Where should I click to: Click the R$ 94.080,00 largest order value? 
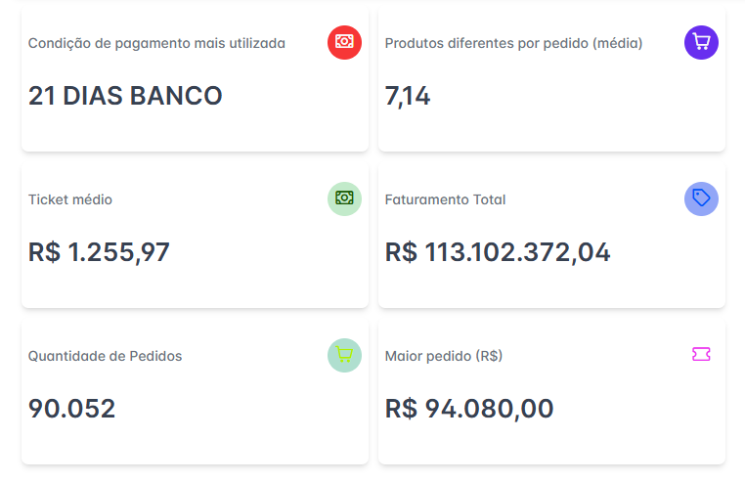coord(469,409)
